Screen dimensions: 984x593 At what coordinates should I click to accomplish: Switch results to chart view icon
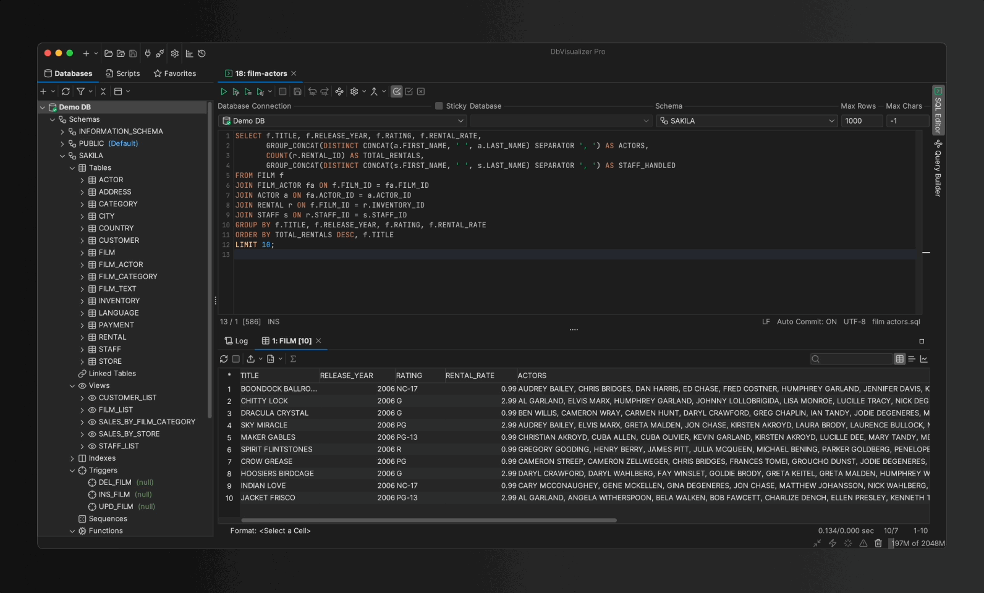pos(924,359)
